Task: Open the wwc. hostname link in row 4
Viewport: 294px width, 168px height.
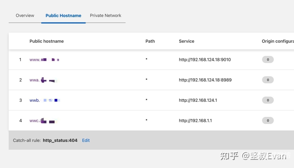Action: click(x=42, y=120)
